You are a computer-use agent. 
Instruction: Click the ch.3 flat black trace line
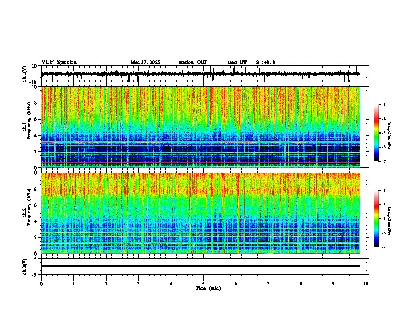tap(200, 266)
